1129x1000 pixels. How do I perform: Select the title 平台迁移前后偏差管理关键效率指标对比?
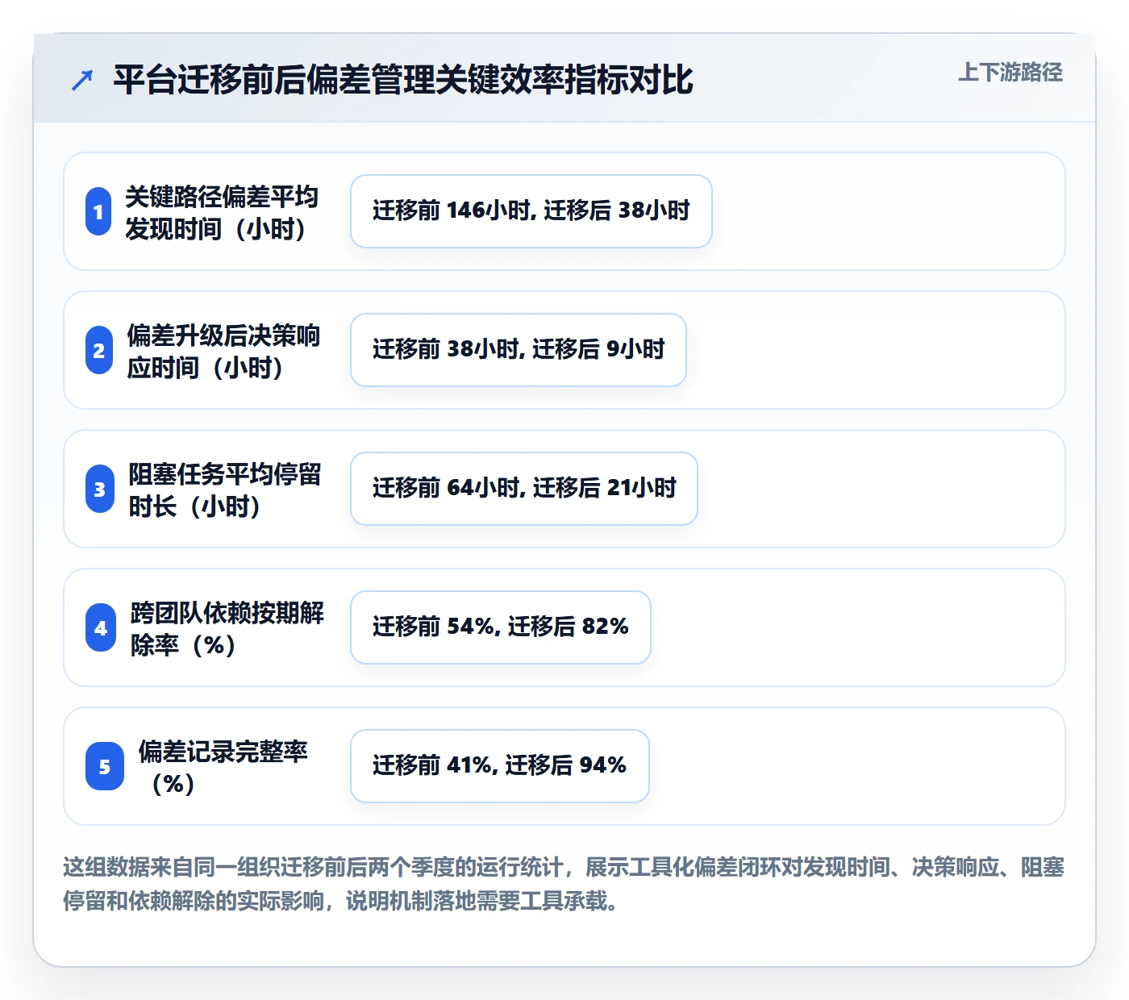click(x=403, y=80)
